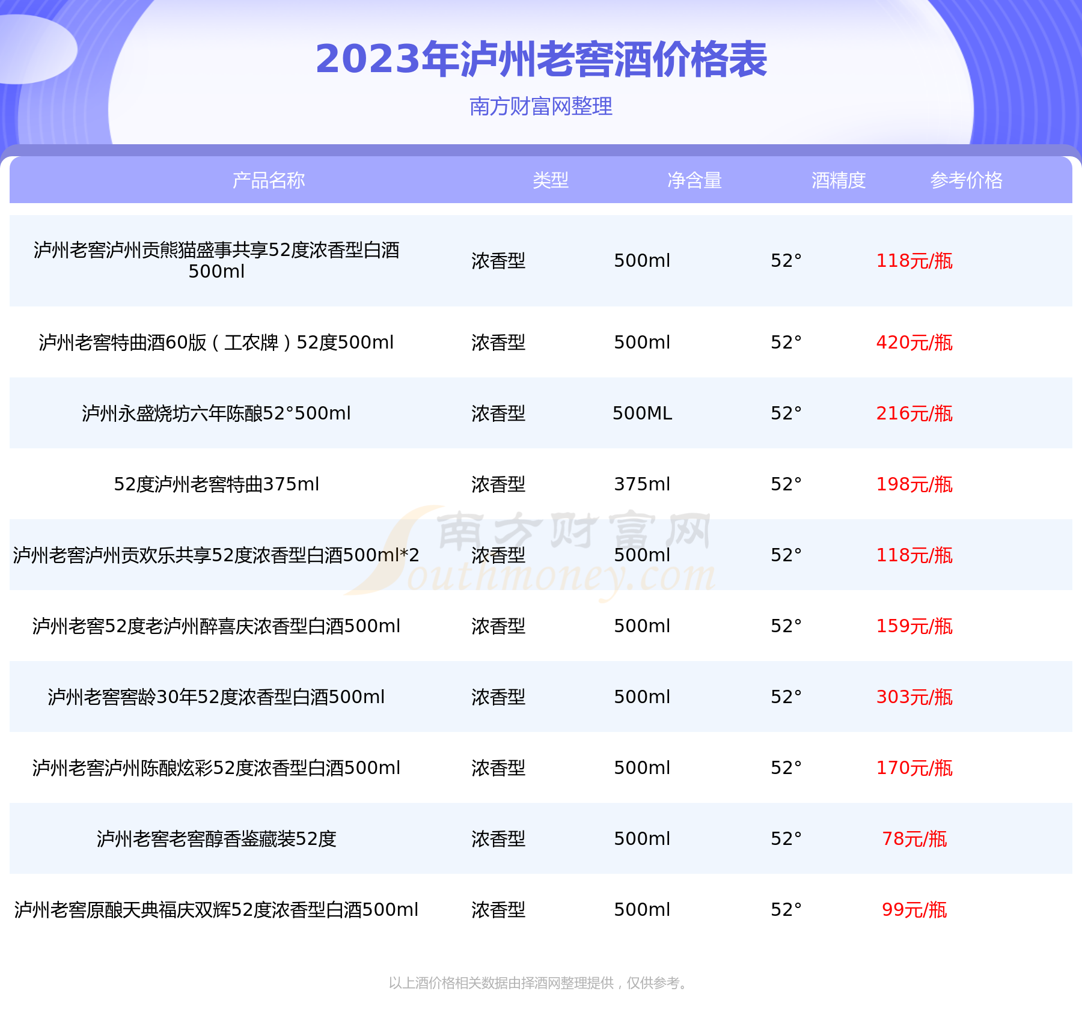Click price 420元/瓶
The height and width of the screenshot is (1009, 1082).
pyautogui.click(x=914, y=343)
